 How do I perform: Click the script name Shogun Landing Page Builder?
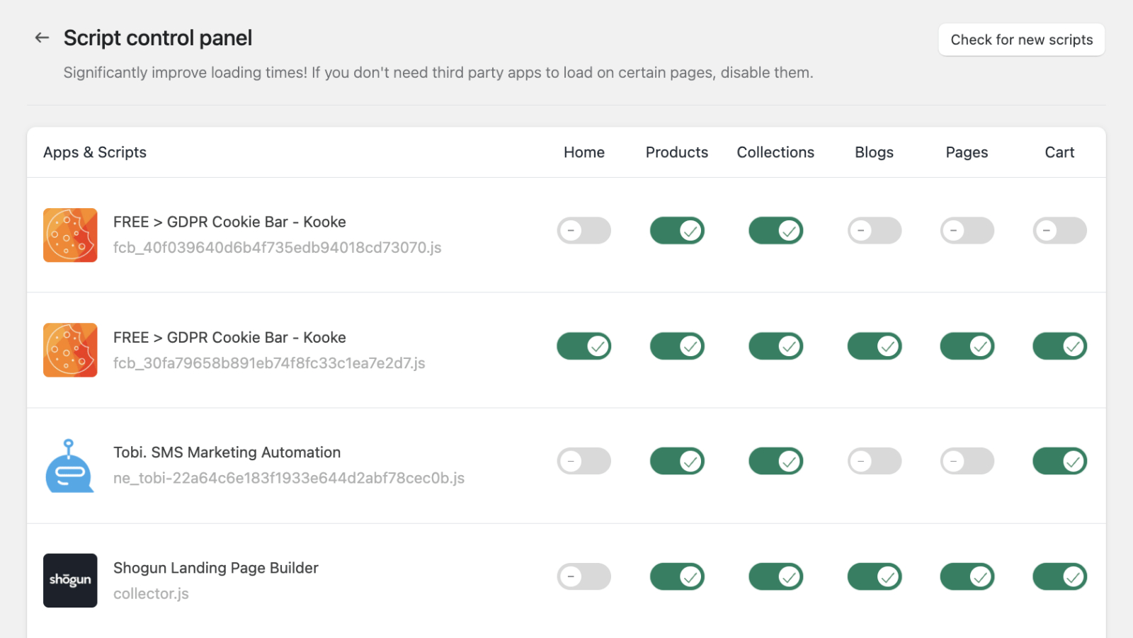[x=216, y=567]
